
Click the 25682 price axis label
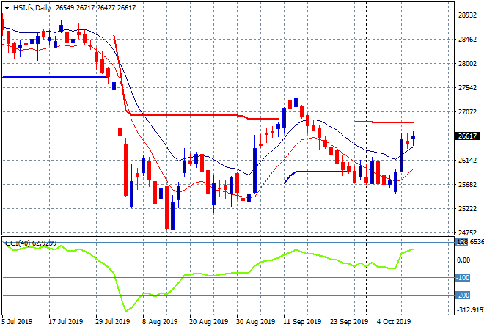[x=467, y=185]
